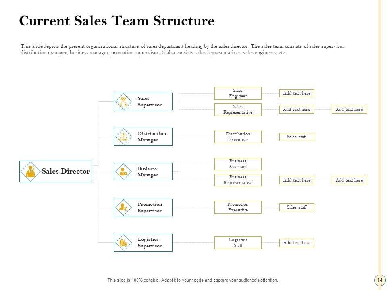The height and width of the screenshot is (290, 387).
Task: Click the Promotion Executive box
Action: (238, 207)
